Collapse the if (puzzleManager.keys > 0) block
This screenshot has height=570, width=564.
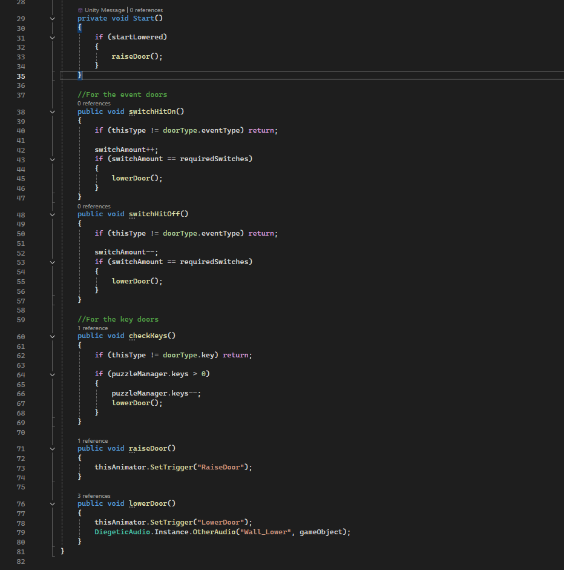53,374
